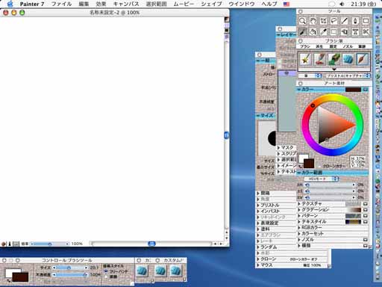This screenshot has height=287, width=382.
Task: Pick the Dropper tool
Action: coord(323,32)
